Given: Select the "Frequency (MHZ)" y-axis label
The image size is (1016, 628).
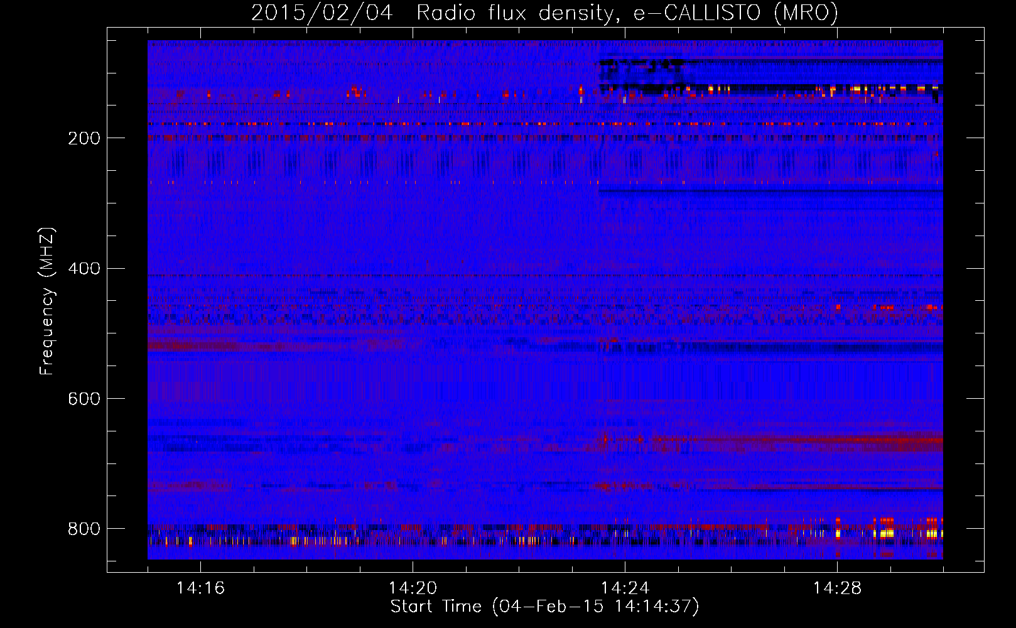Looking at the screenshot, I should 47,301.
